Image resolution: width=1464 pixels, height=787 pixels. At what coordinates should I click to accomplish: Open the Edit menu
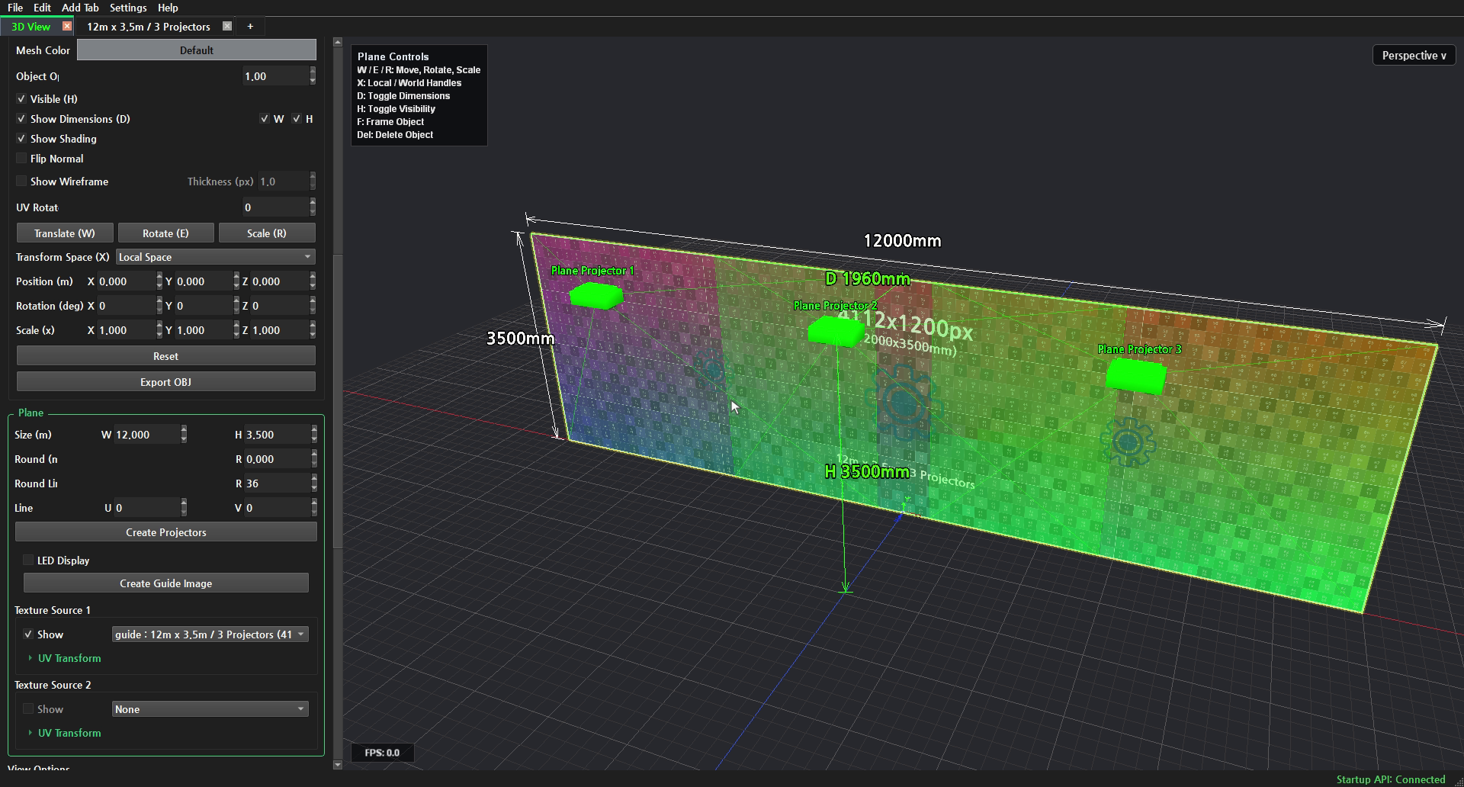pyautogui.click(x=42, y=8)
